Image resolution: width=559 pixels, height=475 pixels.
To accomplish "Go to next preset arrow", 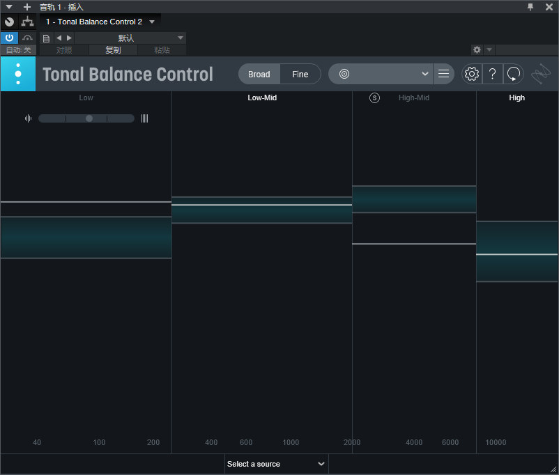I will click(70, 38).
